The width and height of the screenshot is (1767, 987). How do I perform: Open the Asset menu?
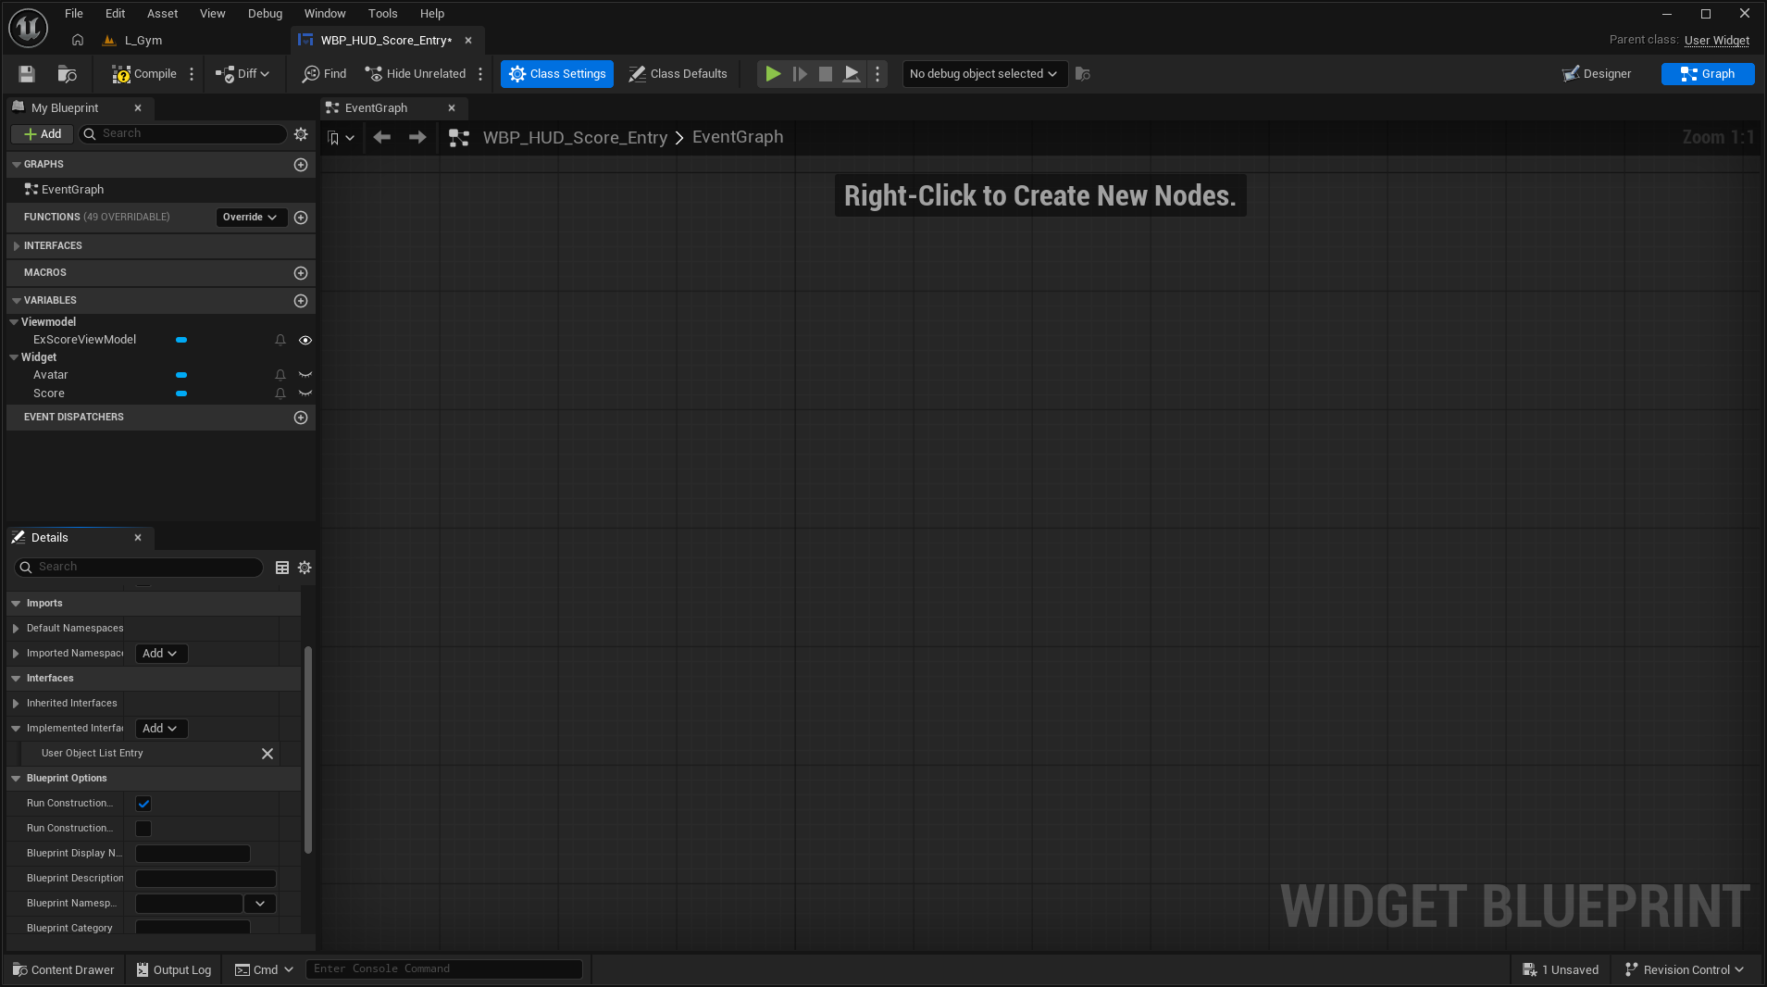[162, 14]
